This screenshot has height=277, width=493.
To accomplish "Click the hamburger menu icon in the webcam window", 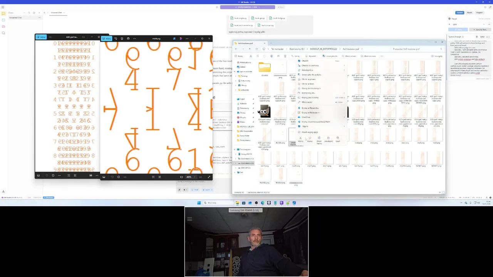I will (x=189, y=219).
